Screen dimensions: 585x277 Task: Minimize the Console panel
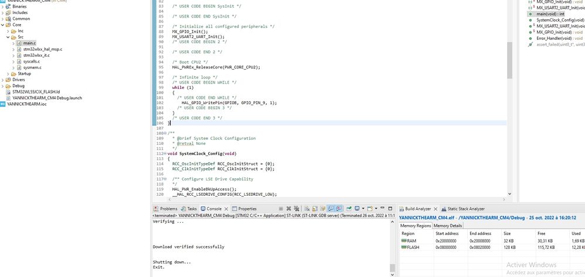point(382,208)
